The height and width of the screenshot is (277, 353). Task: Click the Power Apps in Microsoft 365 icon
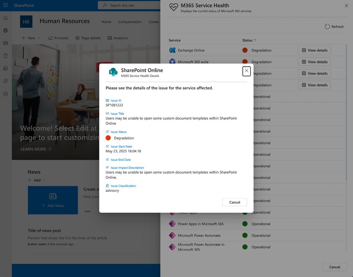[172, 224]
